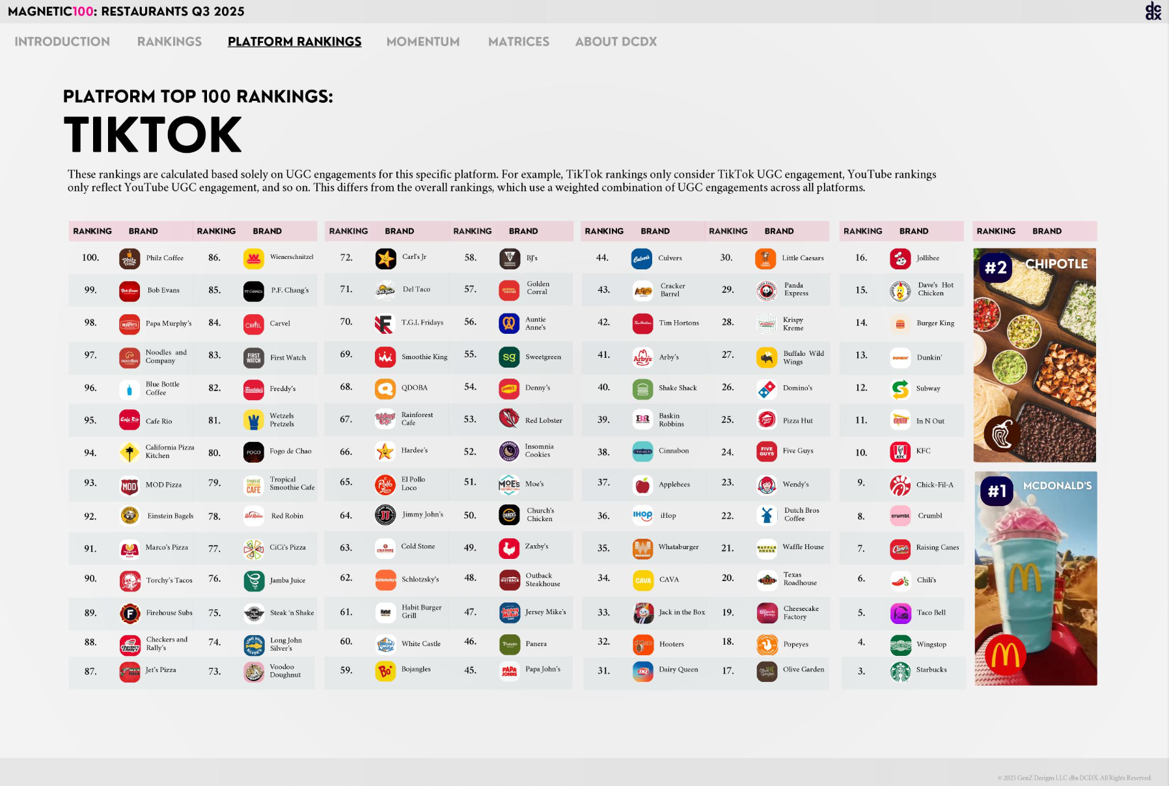Click the Firehouse Subs logo
The height and width of the screenshot is (786, 1169).
pos(130,613)
